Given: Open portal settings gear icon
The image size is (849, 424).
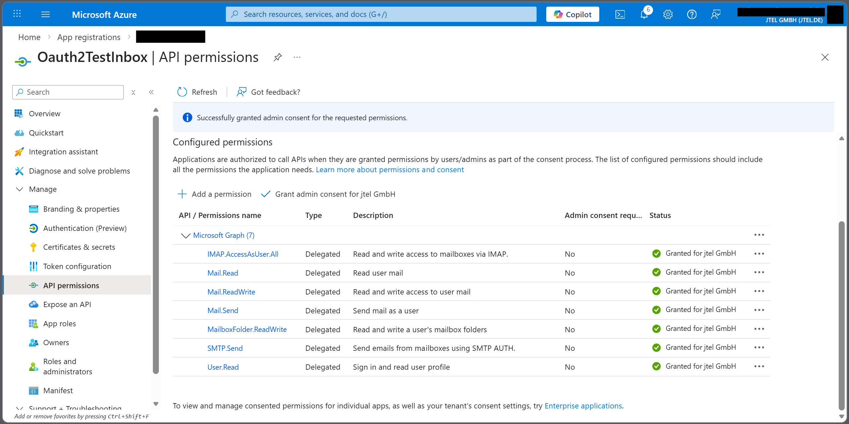Looking at the screenshot, I should pyautogui.click(x=668, y=15).
